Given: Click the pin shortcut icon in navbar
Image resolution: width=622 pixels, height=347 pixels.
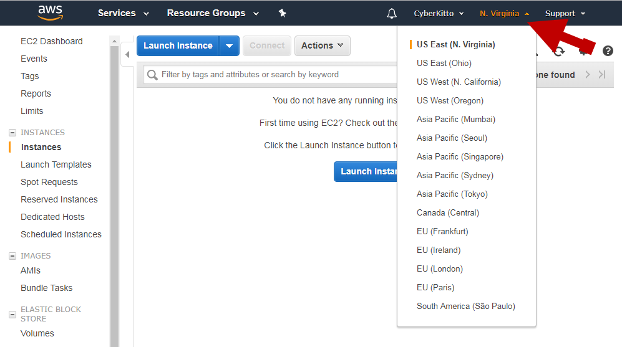Looking at the screenshot, I should click(283, 13).
